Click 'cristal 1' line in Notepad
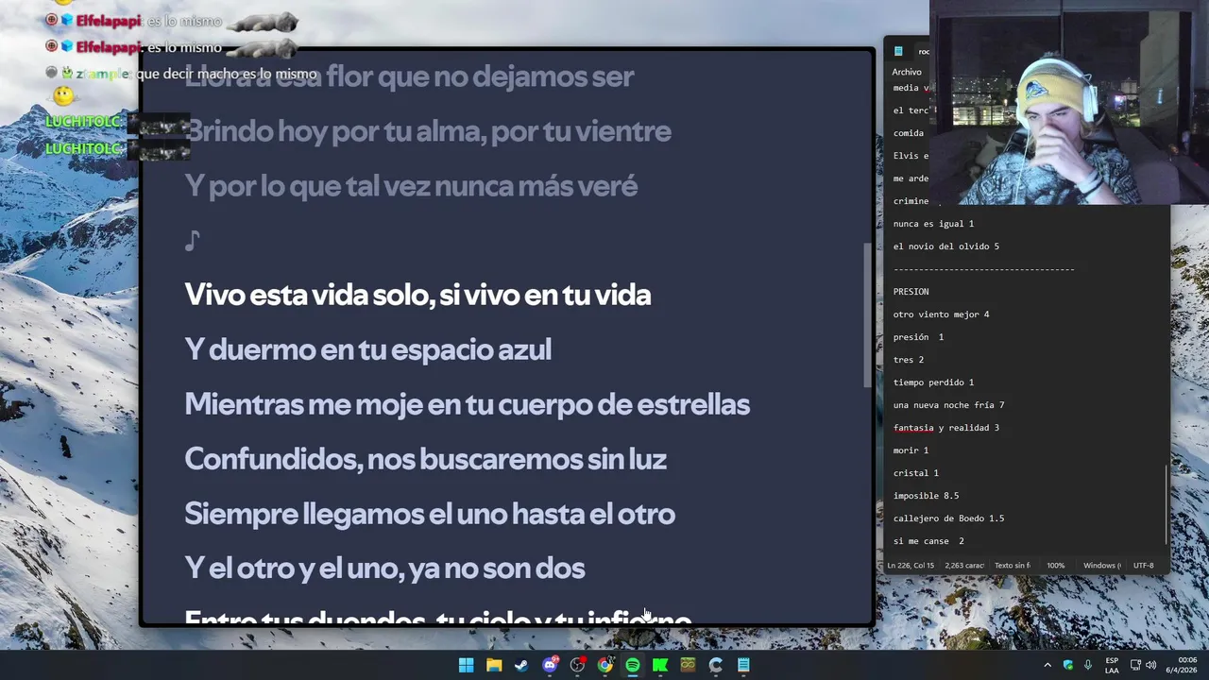The width and height of the screenshot is (1209, 680). tap(915, 473)
